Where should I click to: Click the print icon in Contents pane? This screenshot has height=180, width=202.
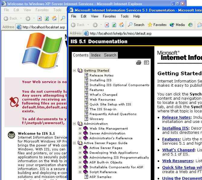pos(139,63)
